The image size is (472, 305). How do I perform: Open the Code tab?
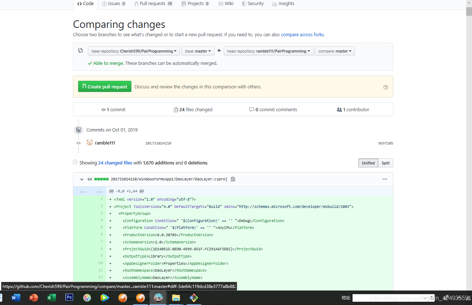click(85, 4)
